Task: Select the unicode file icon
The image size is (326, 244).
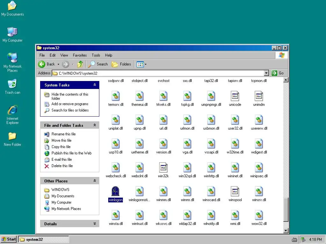Action: pyautogui.click(x=235, y=96)
